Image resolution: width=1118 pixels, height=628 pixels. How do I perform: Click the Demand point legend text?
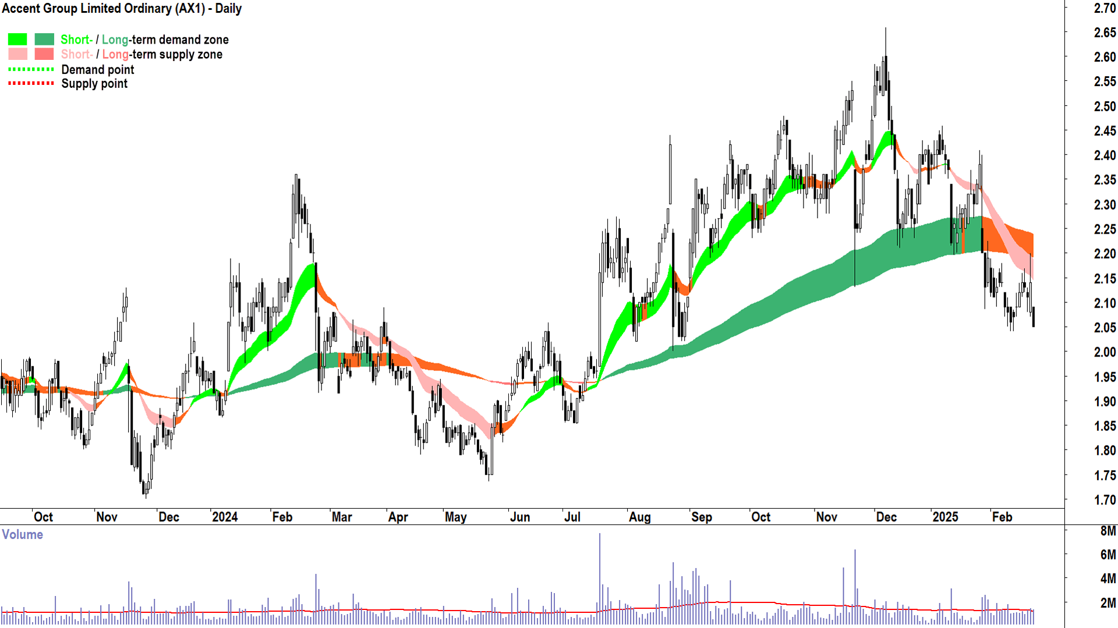(98, 70)
